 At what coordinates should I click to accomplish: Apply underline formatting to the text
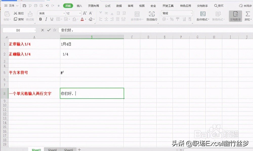[52, 19]
